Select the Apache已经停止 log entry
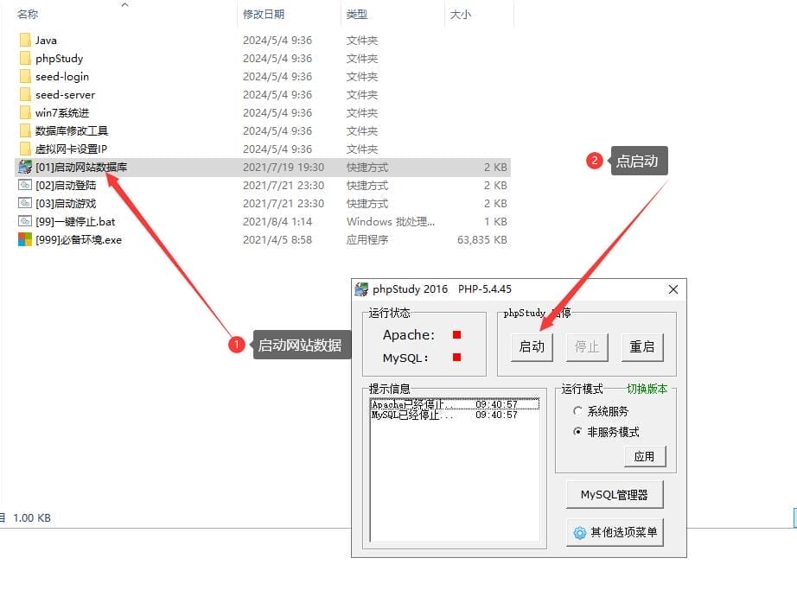797x596 pixels. click(x=411, y=404)
